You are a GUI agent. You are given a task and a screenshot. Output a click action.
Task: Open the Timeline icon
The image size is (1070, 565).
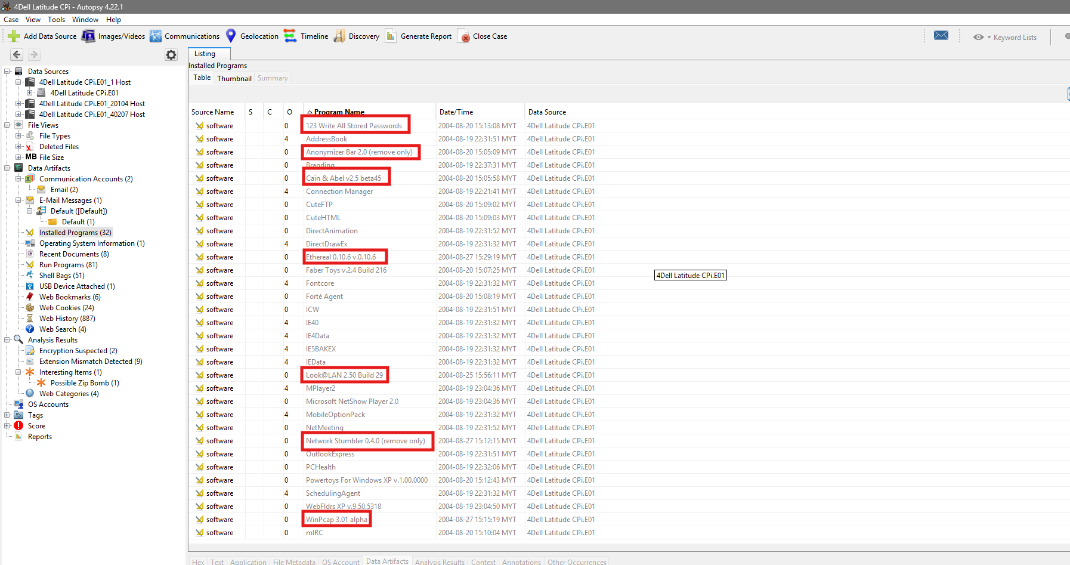pyautogui.click(x=290, y=36)
